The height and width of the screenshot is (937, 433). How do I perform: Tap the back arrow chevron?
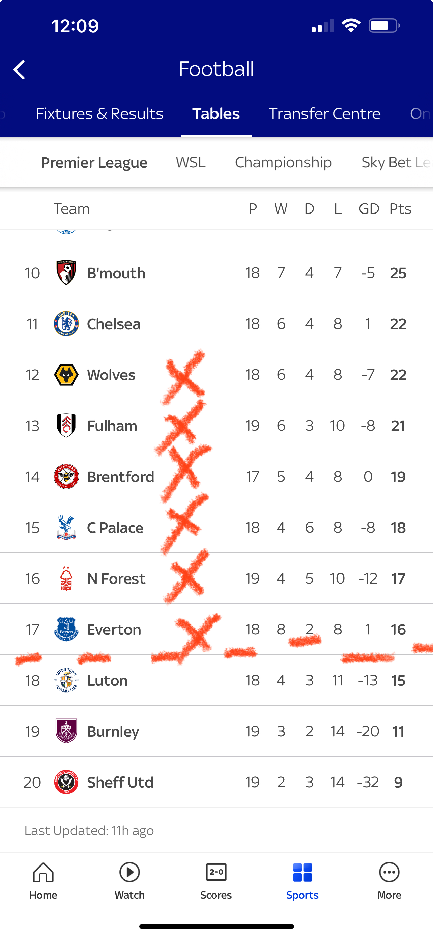(x=20, y=69)
